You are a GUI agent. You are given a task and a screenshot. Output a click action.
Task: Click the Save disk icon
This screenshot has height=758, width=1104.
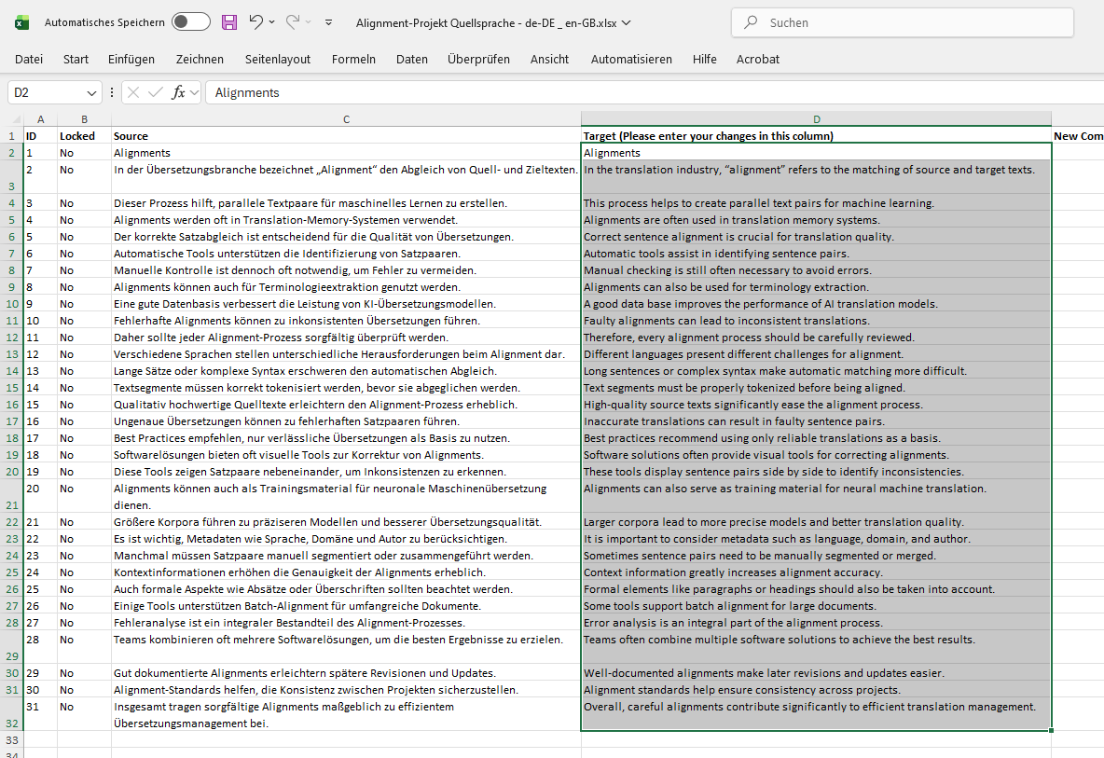coord(228,22)
